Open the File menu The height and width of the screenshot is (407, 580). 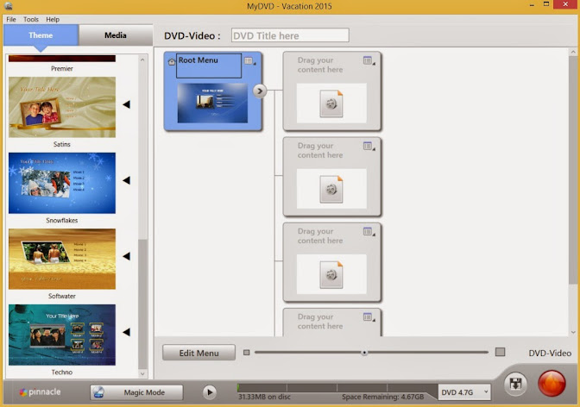[11, 19]
